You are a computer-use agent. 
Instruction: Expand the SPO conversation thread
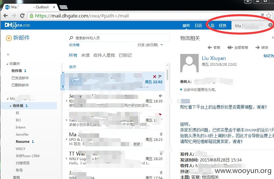[67, 139]
